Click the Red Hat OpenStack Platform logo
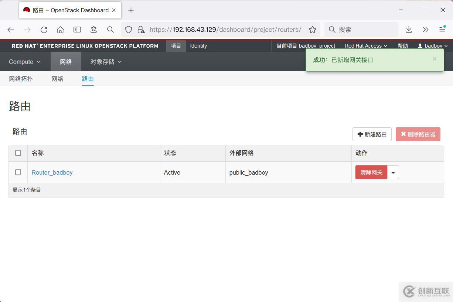This screenshot has height=302, width=453. 85,46
